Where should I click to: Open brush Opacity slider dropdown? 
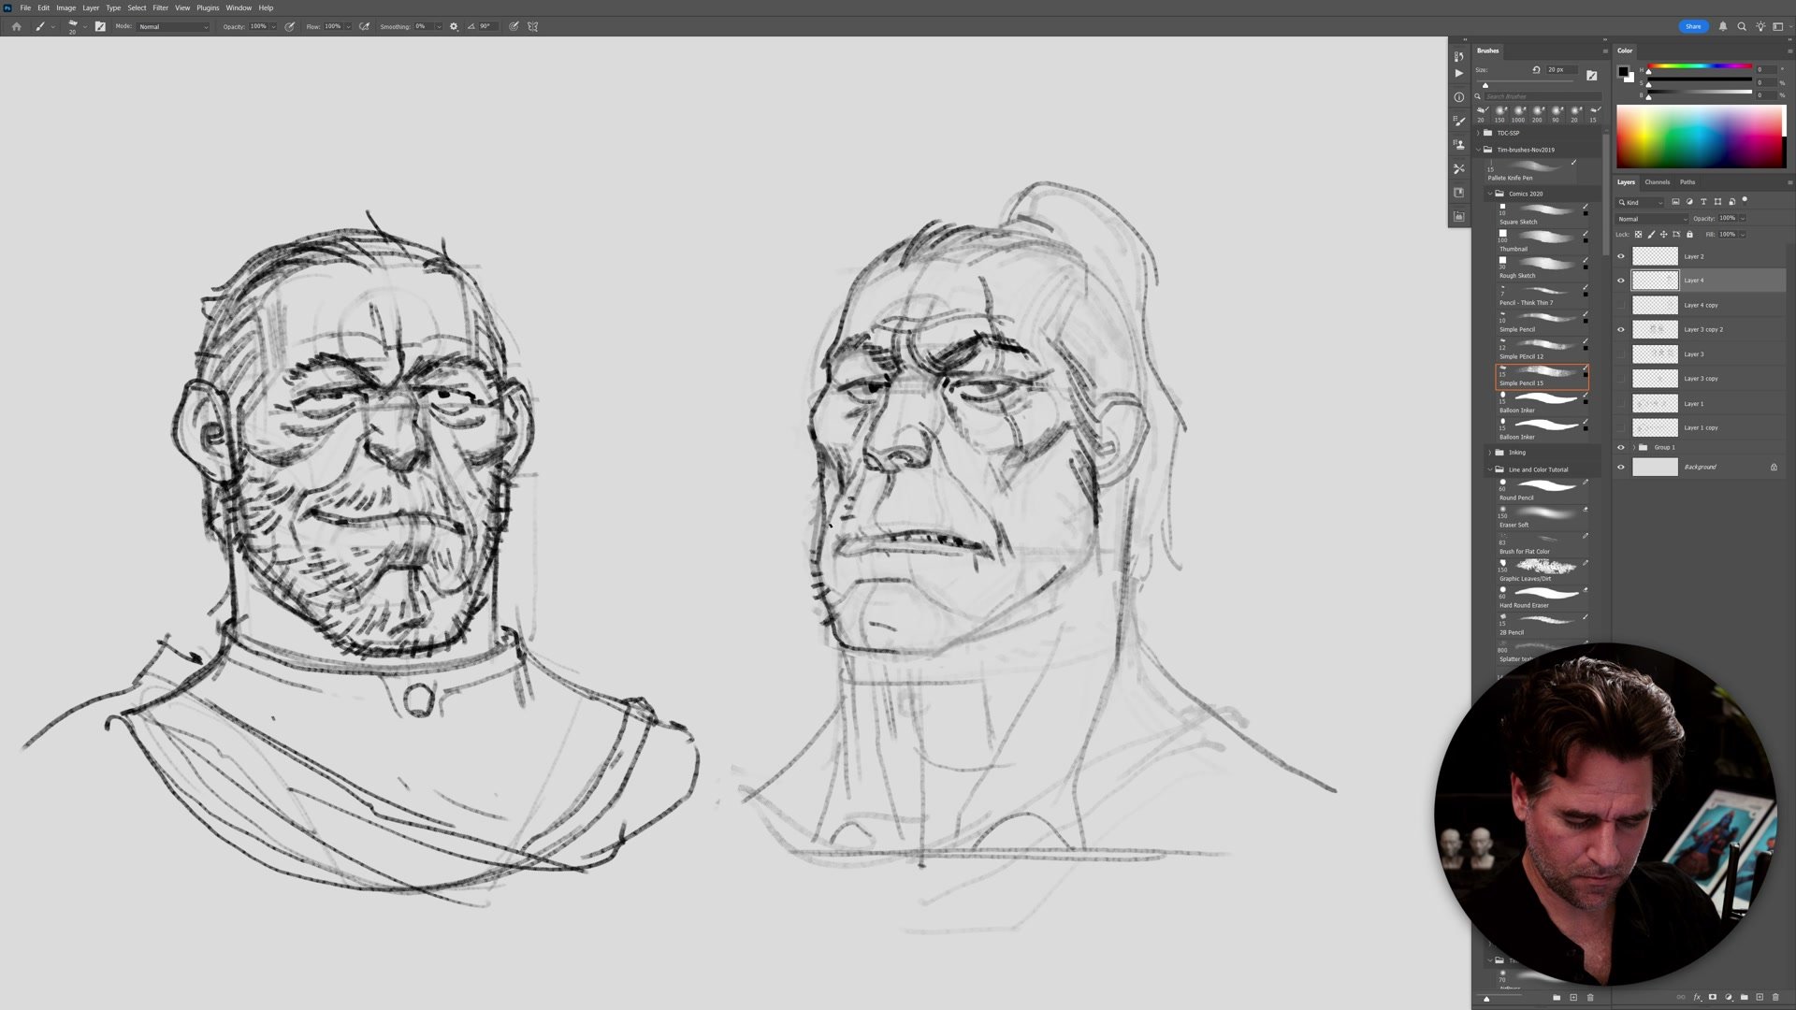coord(273,26)
